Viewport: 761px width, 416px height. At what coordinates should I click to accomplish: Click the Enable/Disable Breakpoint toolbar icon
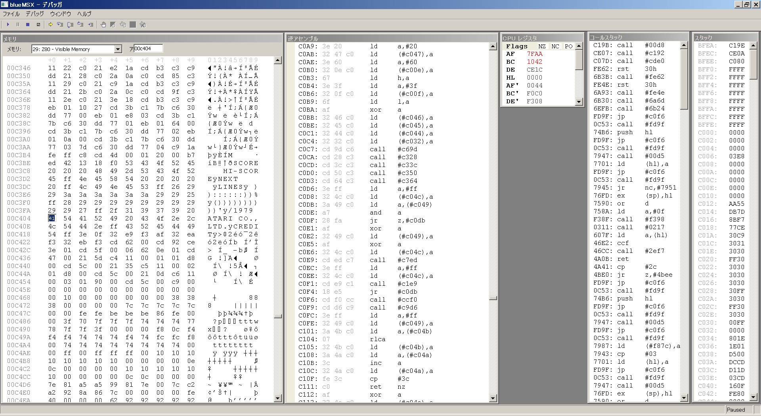pyautogui.click(x=113, y=25)
